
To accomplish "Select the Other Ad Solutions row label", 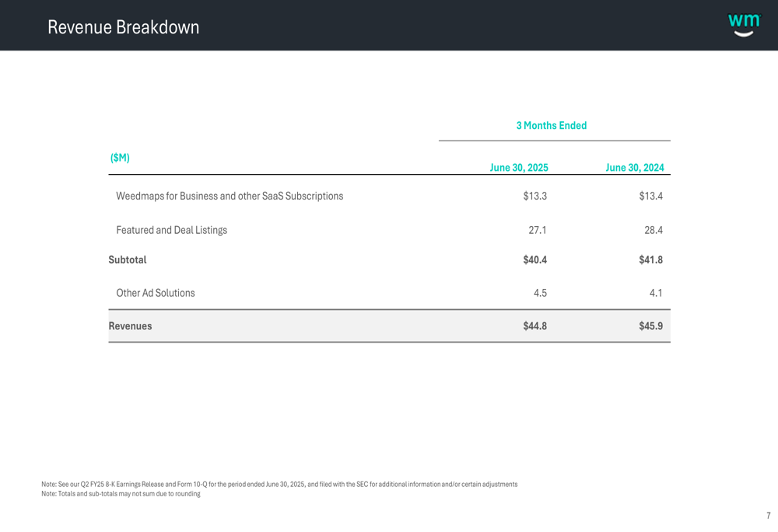I will point(155,294).
